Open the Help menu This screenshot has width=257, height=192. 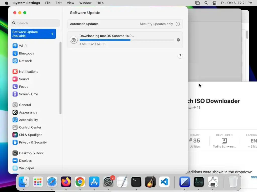(x=100, y=3)
